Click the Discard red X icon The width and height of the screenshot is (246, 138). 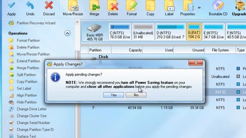pos(49,5)
